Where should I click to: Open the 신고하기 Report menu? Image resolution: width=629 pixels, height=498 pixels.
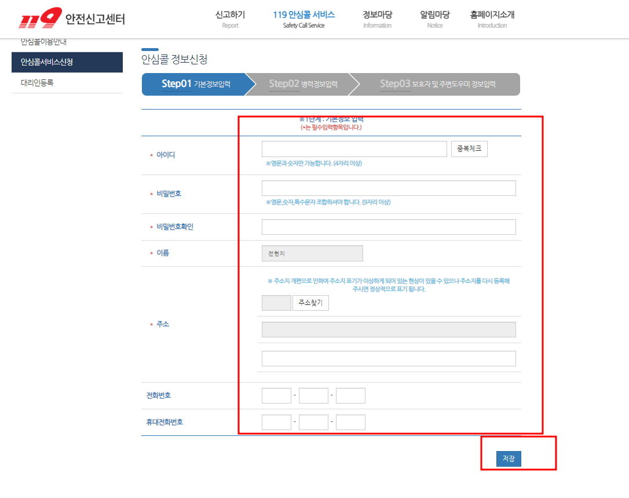coord(230,19)
